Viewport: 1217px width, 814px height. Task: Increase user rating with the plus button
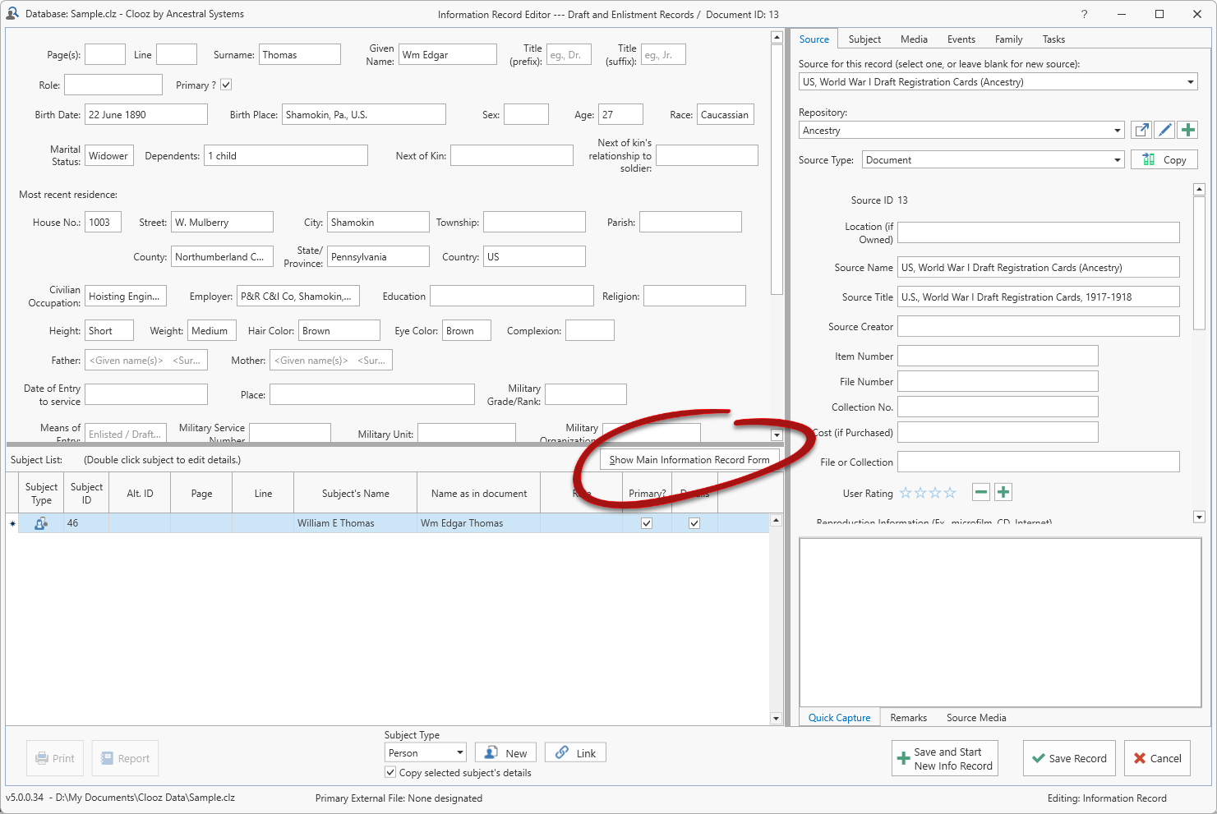point(1003,493)
